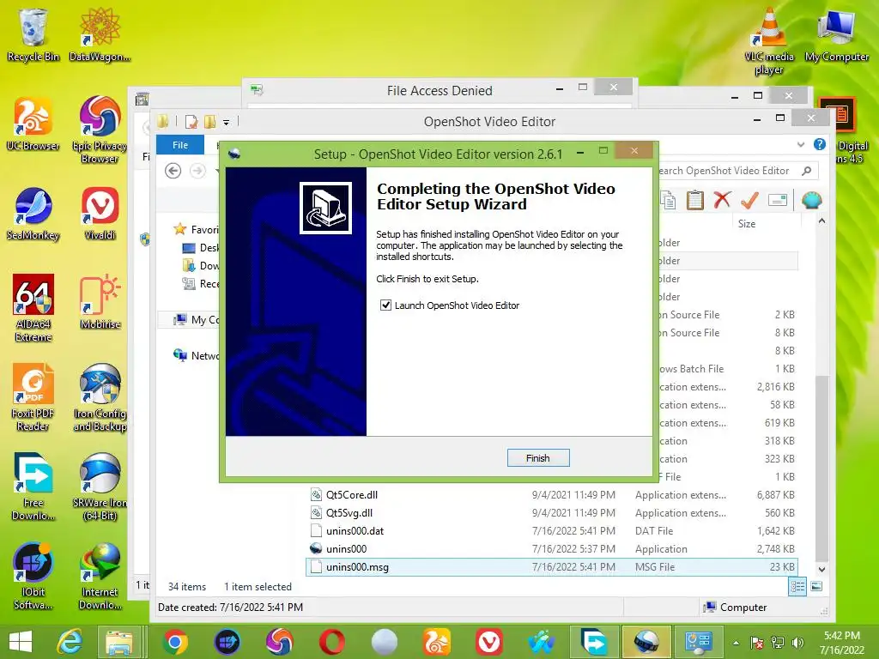Open UC Browser desktop shortcut
The image size is (879, 659).
(x=33, y=124)
